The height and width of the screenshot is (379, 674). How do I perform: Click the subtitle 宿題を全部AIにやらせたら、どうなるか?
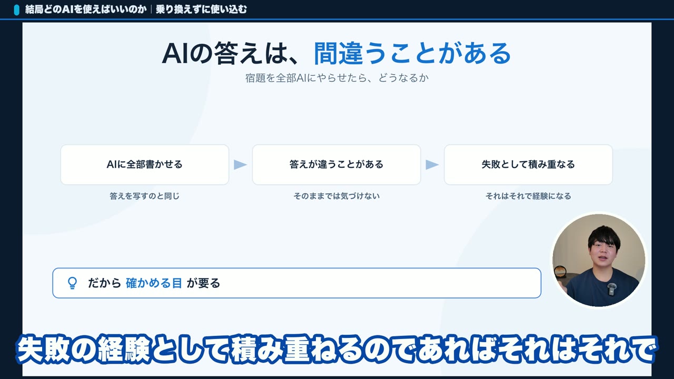pyautogui.click(x=337, y=78)
